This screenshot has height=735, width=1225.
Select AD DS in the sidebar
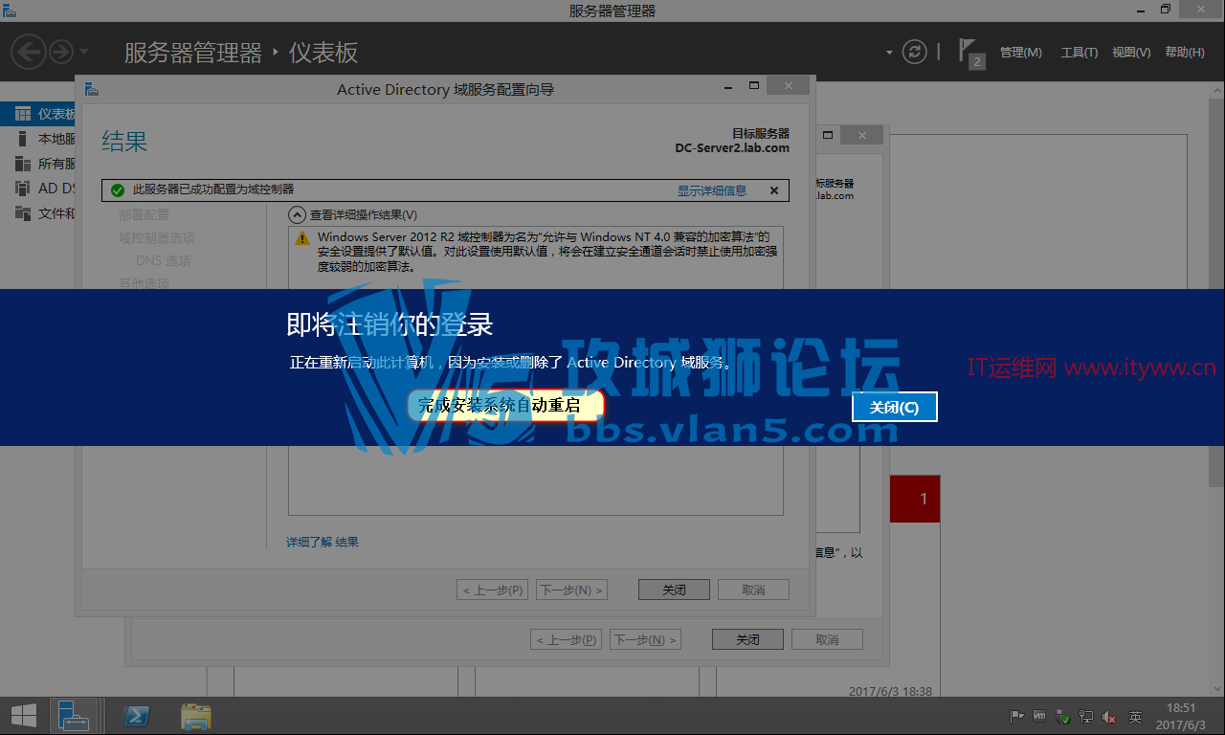[x=38, y=189]
